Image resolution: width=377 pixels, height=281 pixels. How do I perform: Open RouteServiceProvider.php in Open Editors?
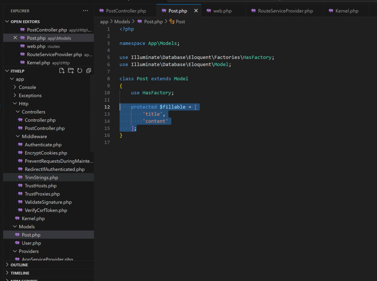pyautogui.click(x=49, y=55)
